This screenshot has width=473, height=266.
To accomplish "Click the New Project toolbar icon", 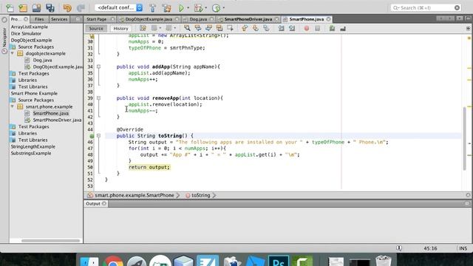I will (x=23, y=8).
